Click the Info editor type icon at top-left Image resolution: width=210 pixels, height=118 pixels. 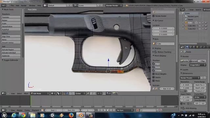[4, 6]
